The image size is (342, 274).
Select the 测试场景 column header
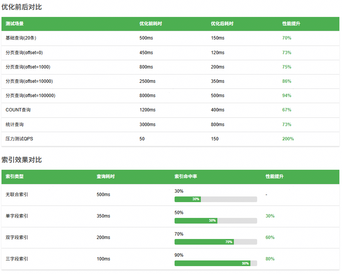coord(15,24)
